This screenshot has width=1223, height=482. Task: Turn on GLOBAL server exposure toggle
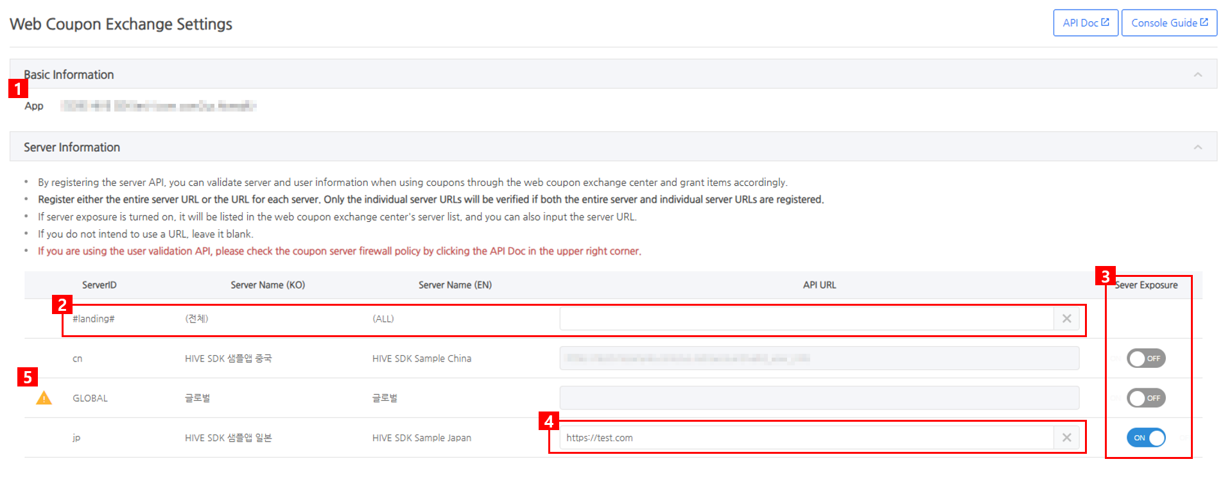coord(1145,398)
